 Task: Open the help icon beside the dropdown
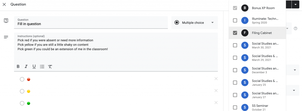click(296, 28)
